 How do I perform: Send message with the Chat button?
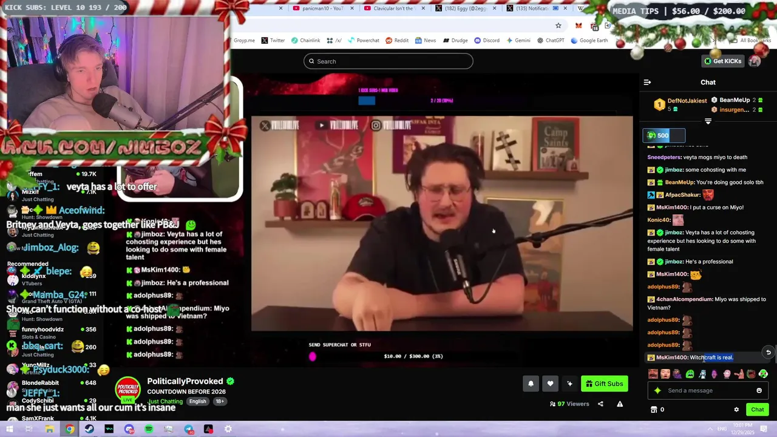(x=757, y=410)
